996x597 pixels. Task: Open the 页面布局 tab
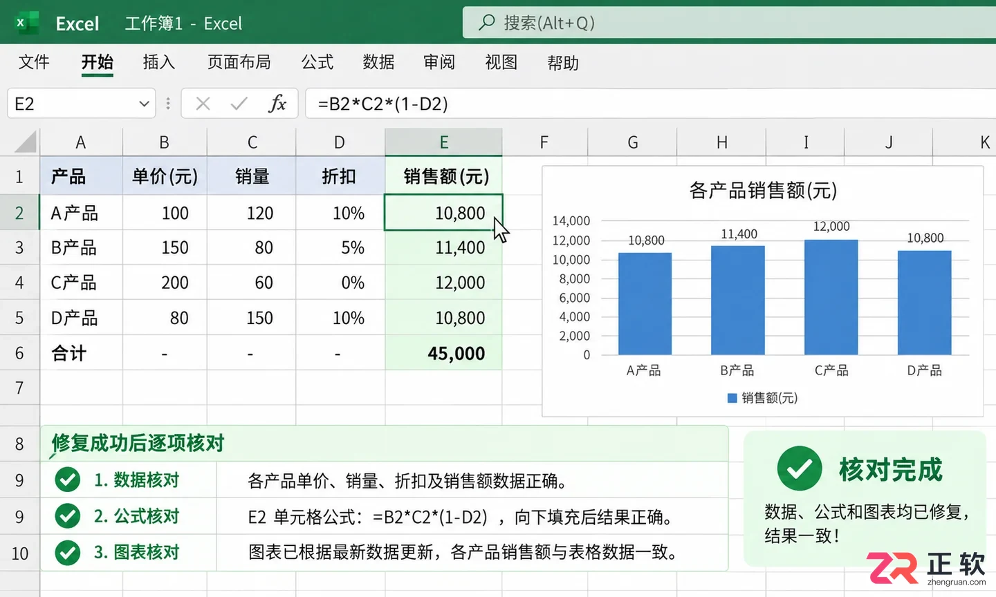pos(239,62)
